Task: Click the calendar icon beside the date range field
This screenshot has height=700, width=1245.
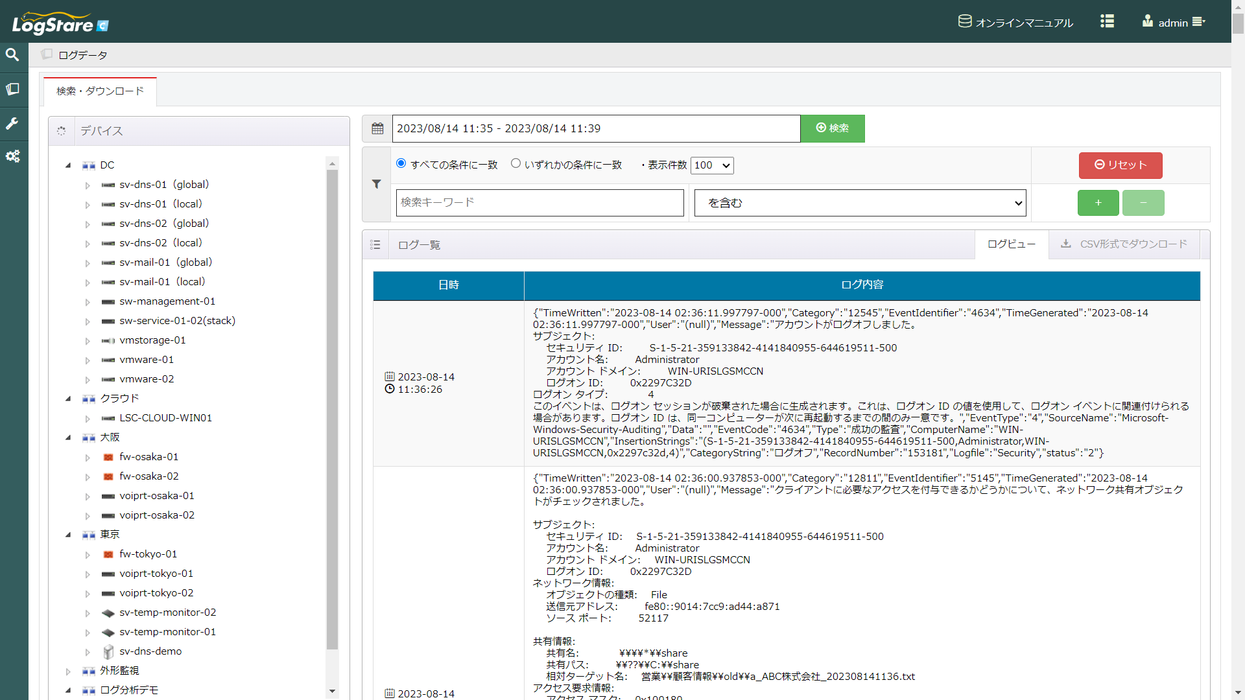Action: tap(377, 128)
